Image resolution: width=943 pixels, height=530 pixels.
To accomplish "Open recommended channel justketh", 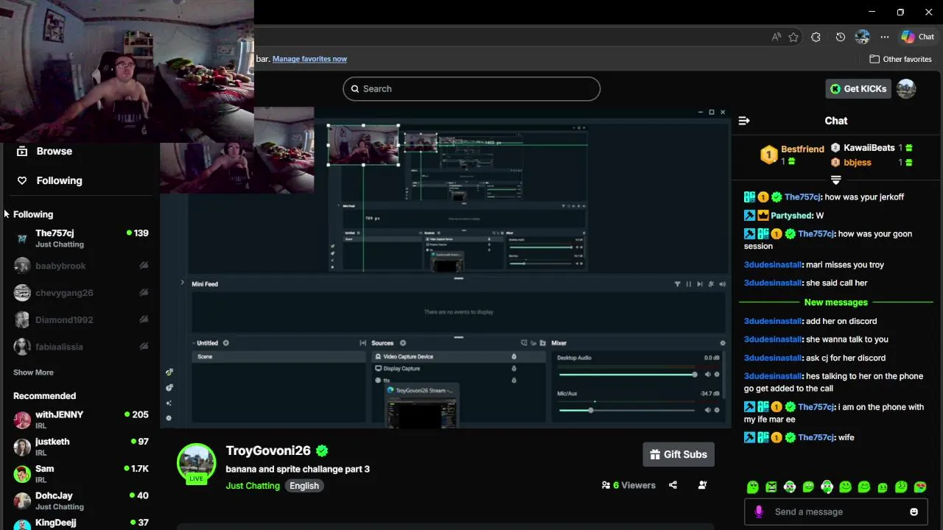I will 81,447.
